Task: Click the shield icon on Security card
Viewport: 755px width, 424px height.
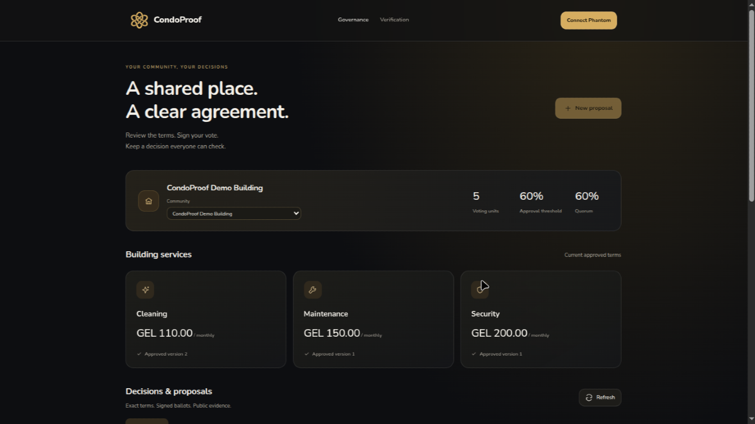Action: click(480, 290)
